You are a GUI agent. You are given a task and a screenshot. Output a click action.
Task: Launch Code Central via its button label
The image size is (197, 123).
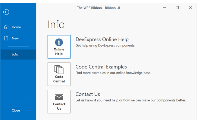pos(59,79)
